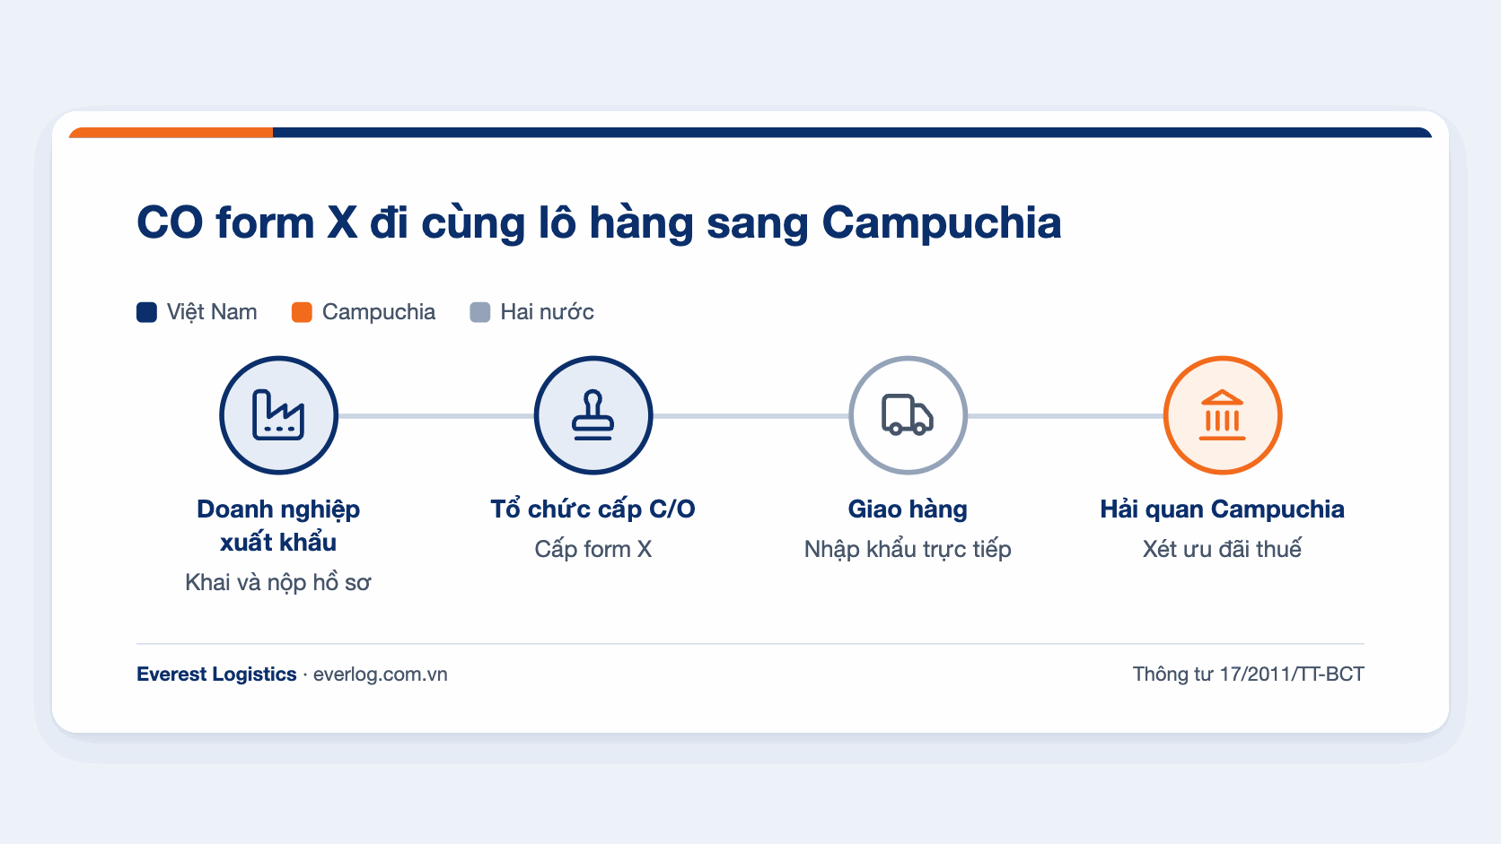Click the 'Việt Nam' legend label
Screen dimensions: 1501x844
pyautogui.click(x=212, y=312)
